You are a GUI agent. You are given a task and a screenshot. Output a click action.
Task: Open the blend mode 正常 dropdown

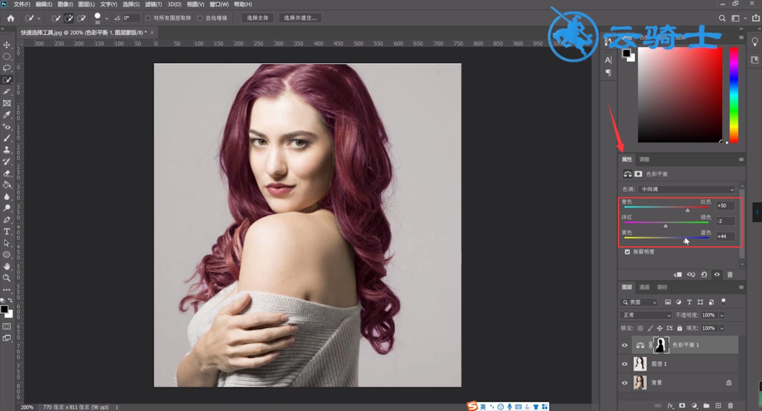[646, 315]
